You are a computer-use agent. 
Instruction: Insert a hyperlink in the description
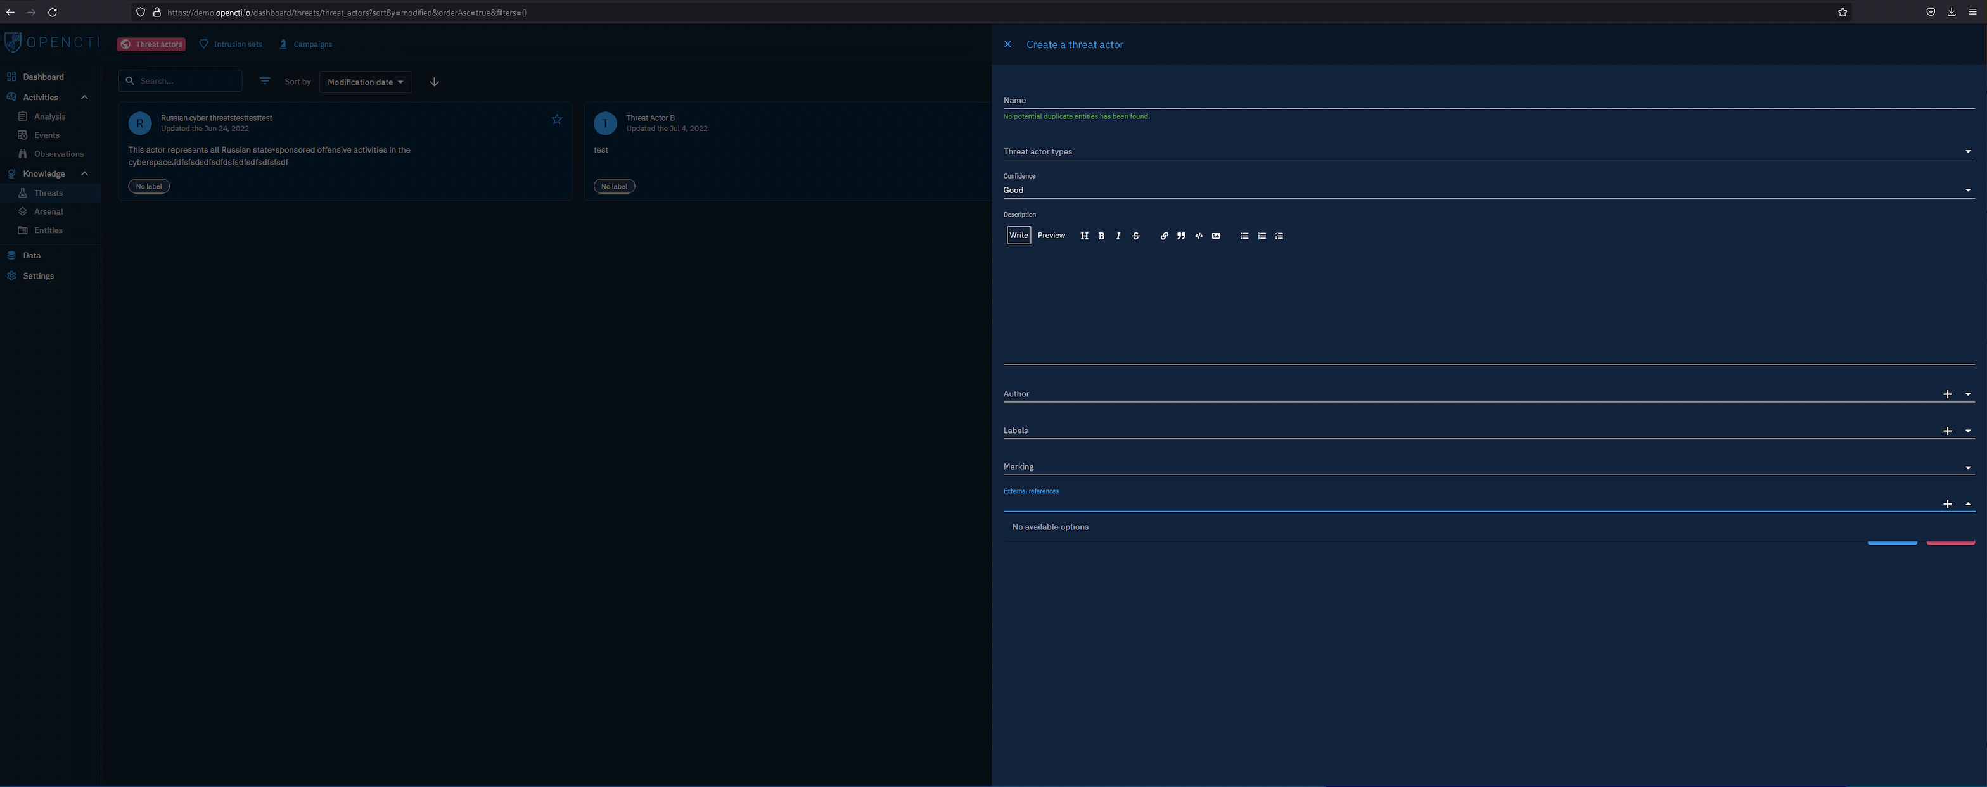point(1164,236)
